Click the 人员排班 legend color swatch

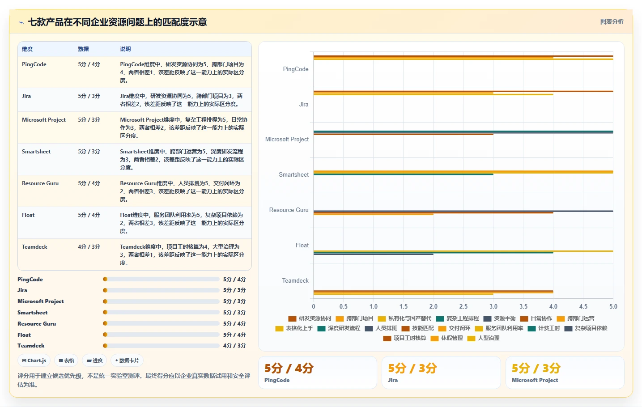coord(369,329)
